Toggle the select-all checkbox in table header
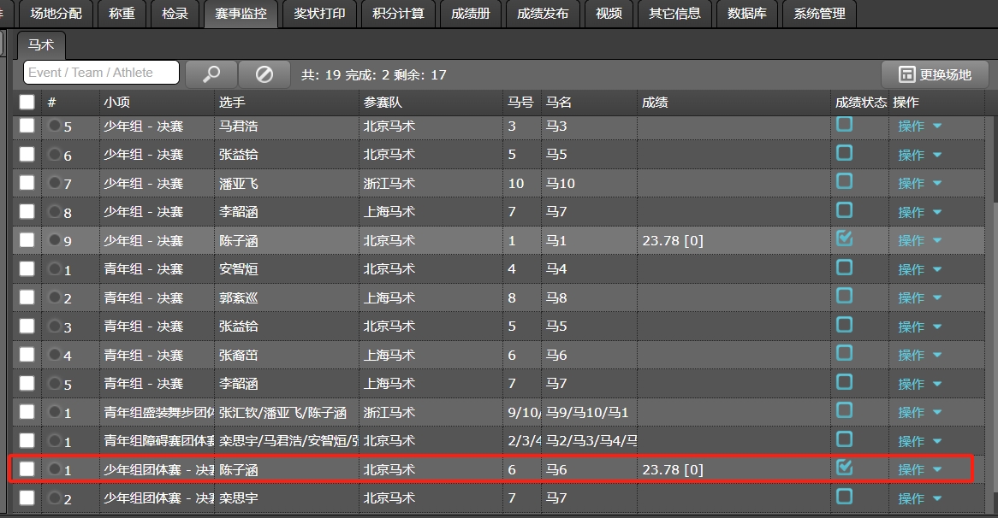 (x=27, y=102)
